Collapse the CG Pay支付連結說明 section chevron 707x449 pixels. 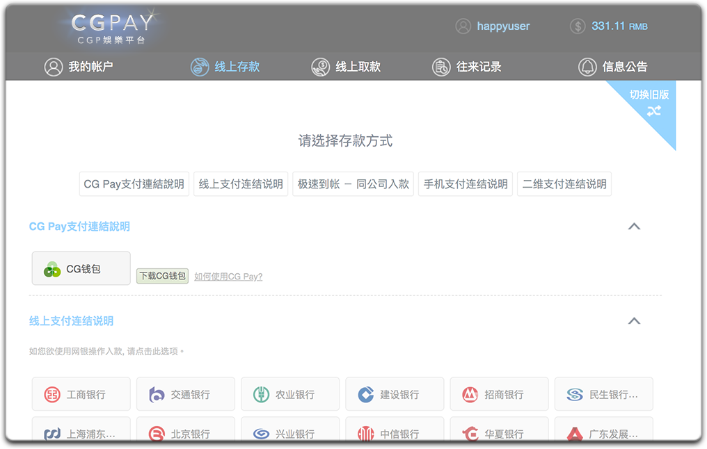634,227
